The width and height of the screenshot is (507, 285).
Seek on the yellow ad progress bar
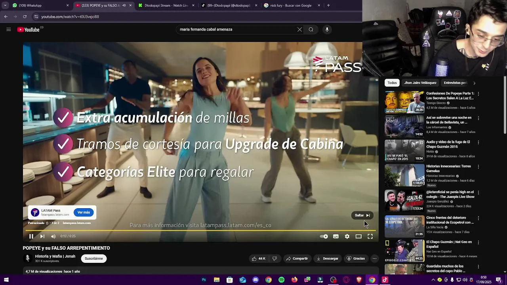coord(200,230)
